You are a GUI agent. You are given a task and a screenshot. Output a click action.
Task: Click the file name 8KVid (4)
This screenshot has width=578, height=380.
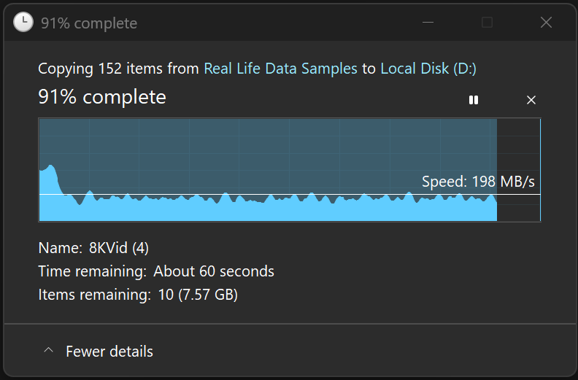119,248
